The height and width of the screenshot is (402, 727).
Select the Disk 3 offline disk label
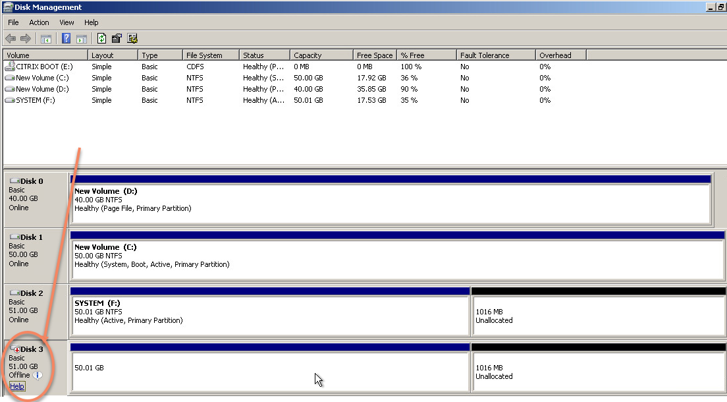pos(32,349)
